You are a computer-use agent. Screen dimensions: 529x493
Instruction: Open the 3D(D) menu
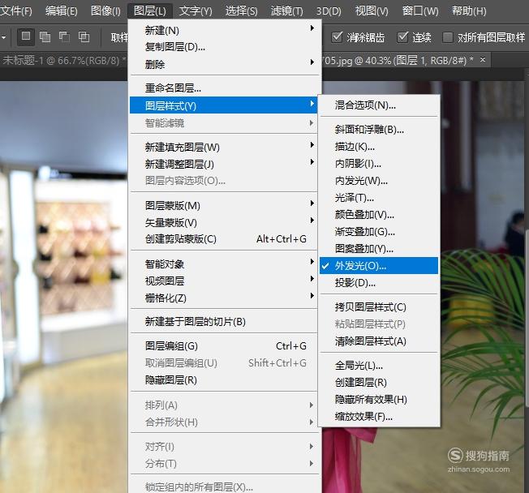[x=329, y=11]
